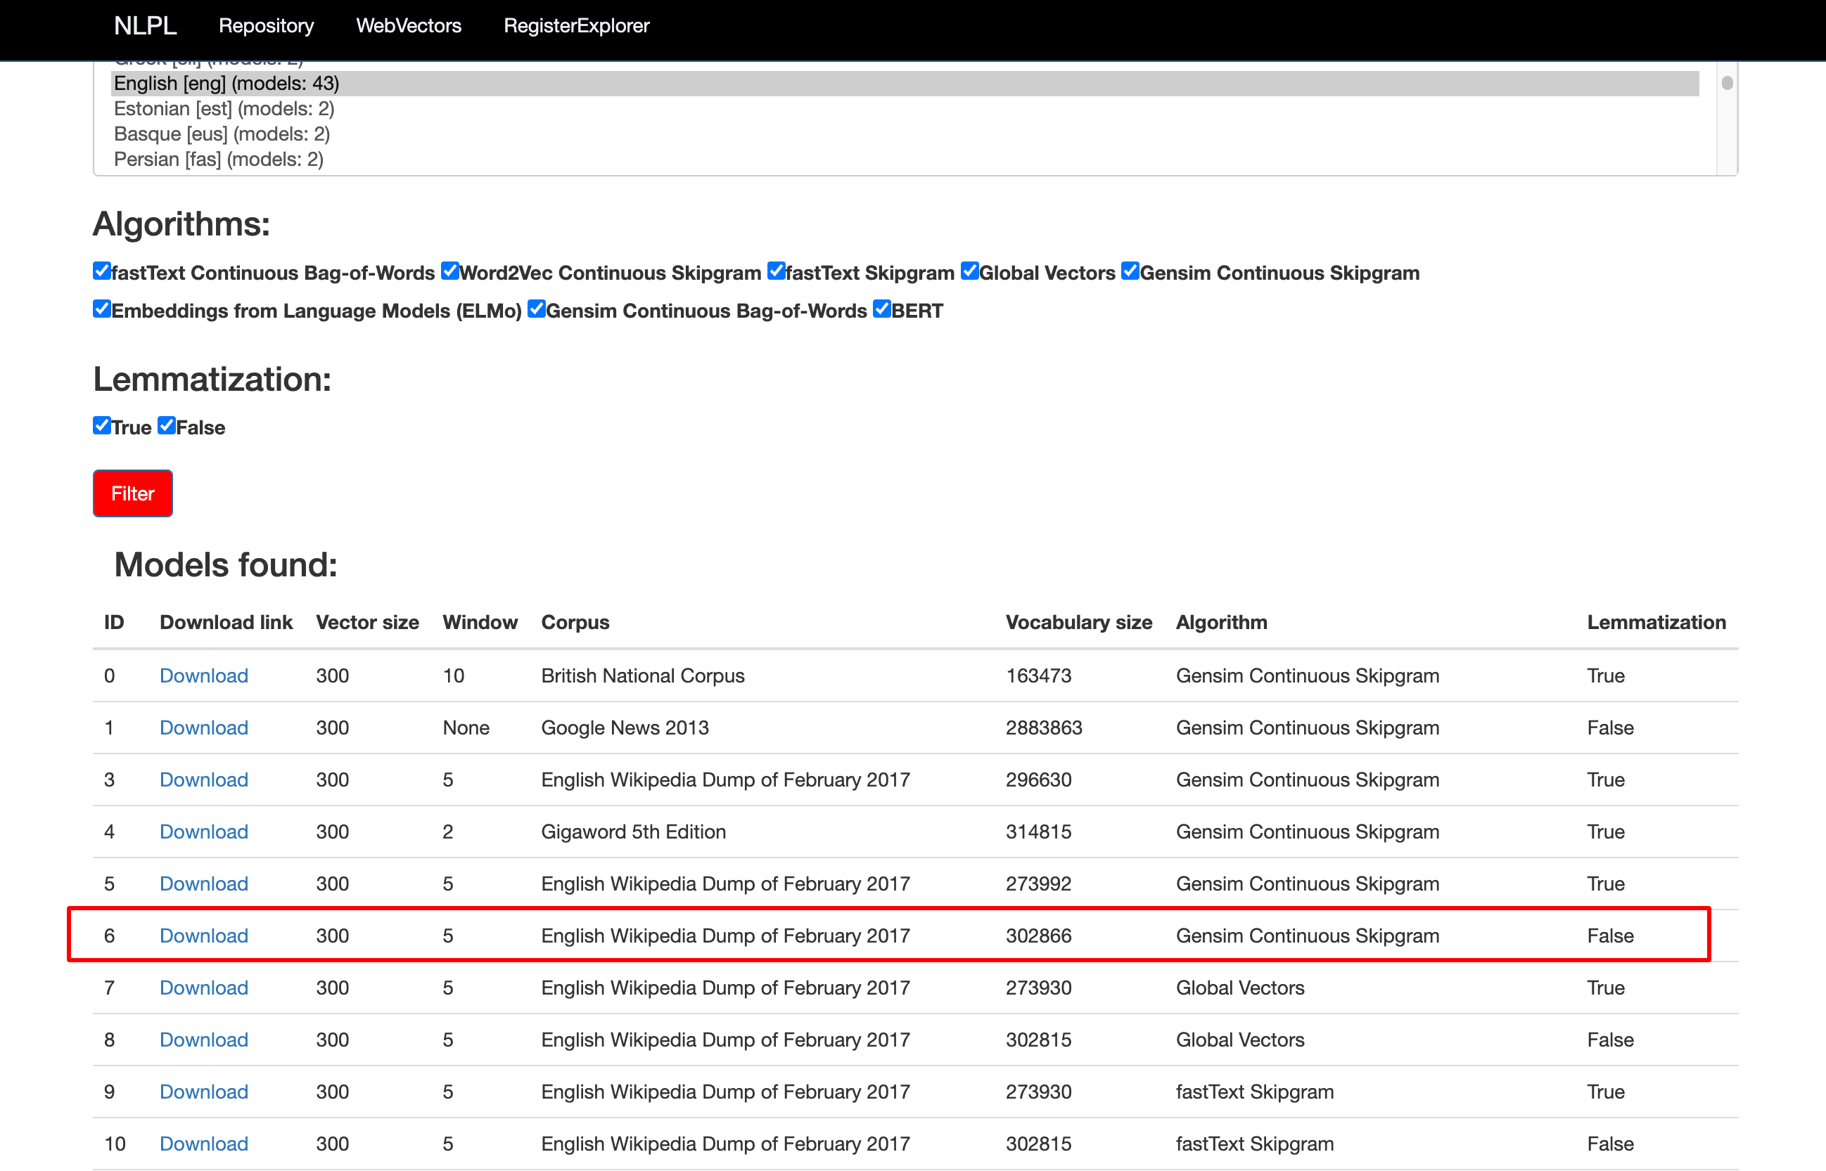The image size is (1826, 1171).
Task: Uncheck Lemmatization False checkbox
Action: click(167, 426)
